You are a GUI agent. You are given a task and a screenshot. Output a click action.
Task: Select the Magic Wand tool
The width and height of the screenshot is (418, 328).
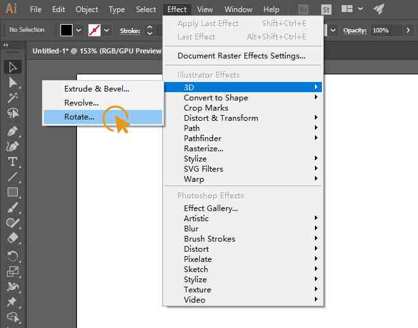tap(13, 98)
